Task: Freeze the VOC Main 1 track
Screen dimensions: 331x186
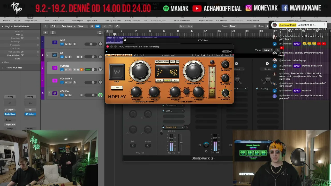Action: [x=74, y=82]
